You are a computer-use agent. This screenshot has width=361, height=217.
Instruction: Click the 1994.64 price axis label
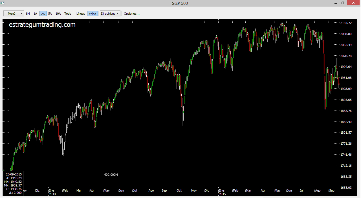point(346,67)
